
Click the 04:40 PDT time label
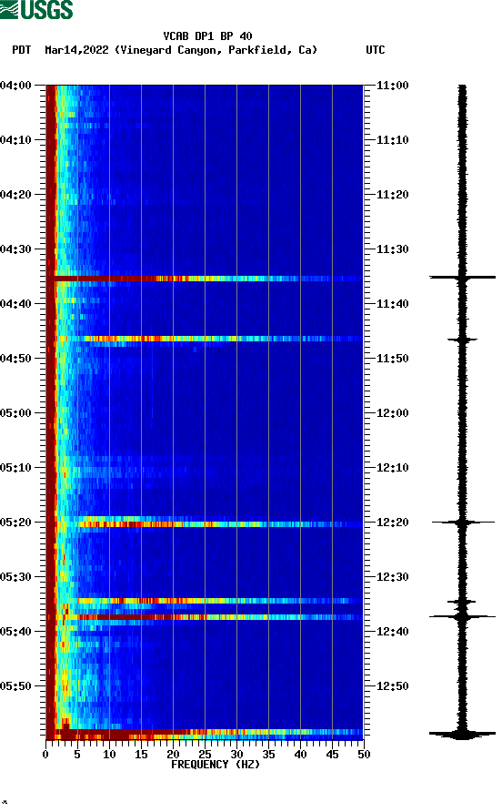(15, 304)
